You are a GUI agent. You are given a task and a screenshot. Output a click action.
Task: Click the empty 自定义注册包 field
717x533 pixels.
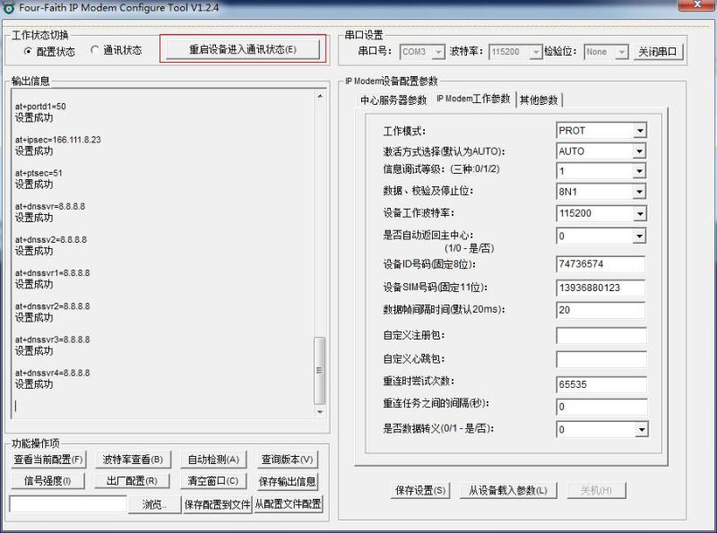(x=601, y=336)
